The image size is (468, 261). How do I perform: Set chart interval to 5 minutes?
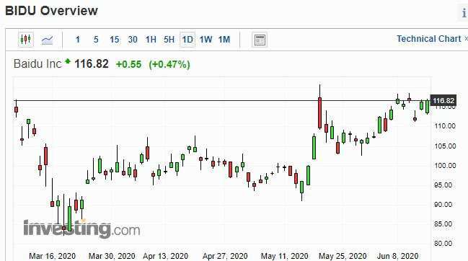point(96,40)
